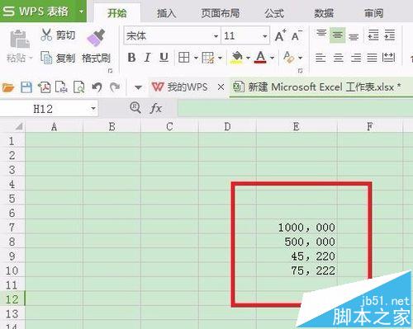
Task: Expand the font color dropdown arrow
Action: click(x=272, y=58)
